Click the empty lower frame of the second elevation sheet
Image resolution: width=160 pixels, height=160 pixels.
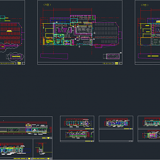(116, 135)
